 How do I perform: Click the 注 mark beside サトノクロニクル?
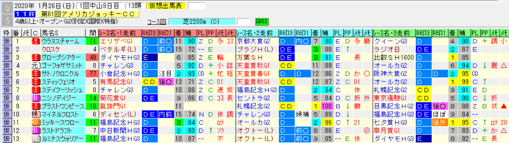36,73
